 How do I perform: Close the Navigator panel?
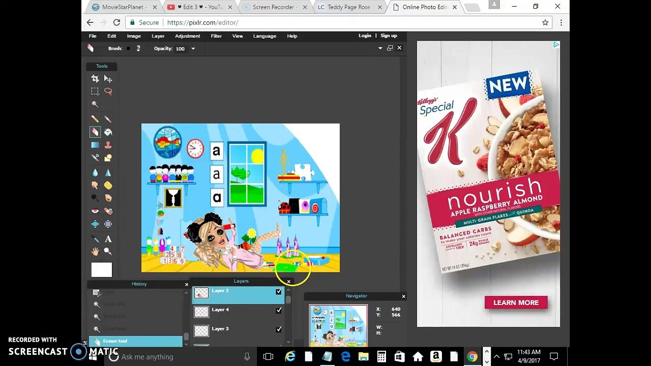pos(403,296)
